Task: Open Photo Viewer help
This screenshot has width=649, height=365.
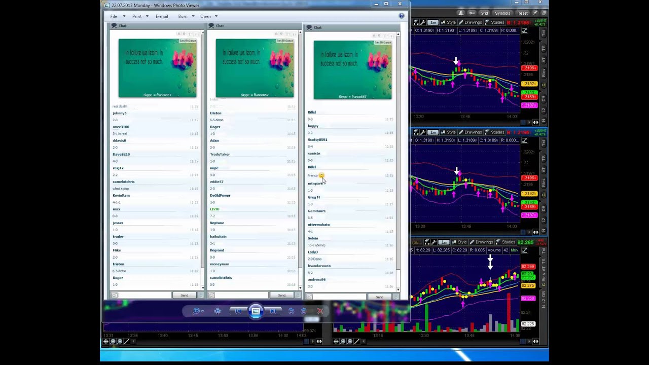Action: coord(402,16)
